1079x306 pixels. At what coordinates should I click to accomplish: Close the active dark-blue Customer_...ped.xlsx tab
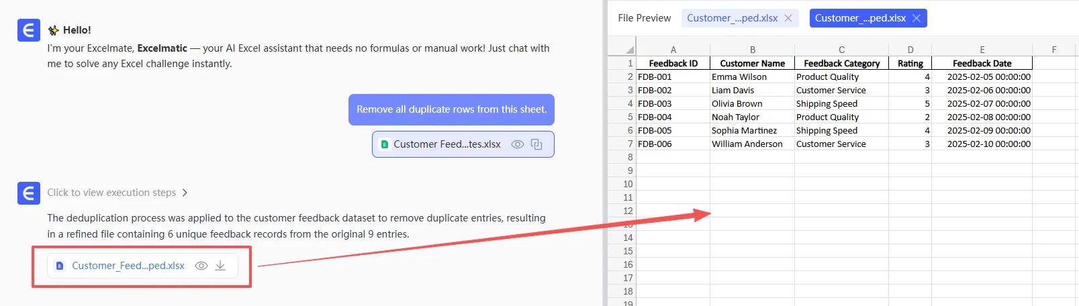click(x=917, y=18)
